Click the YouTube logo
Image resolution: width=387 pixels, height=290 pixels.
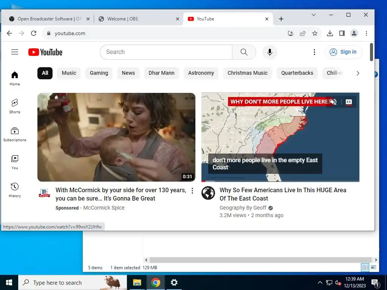coord(45,52)
